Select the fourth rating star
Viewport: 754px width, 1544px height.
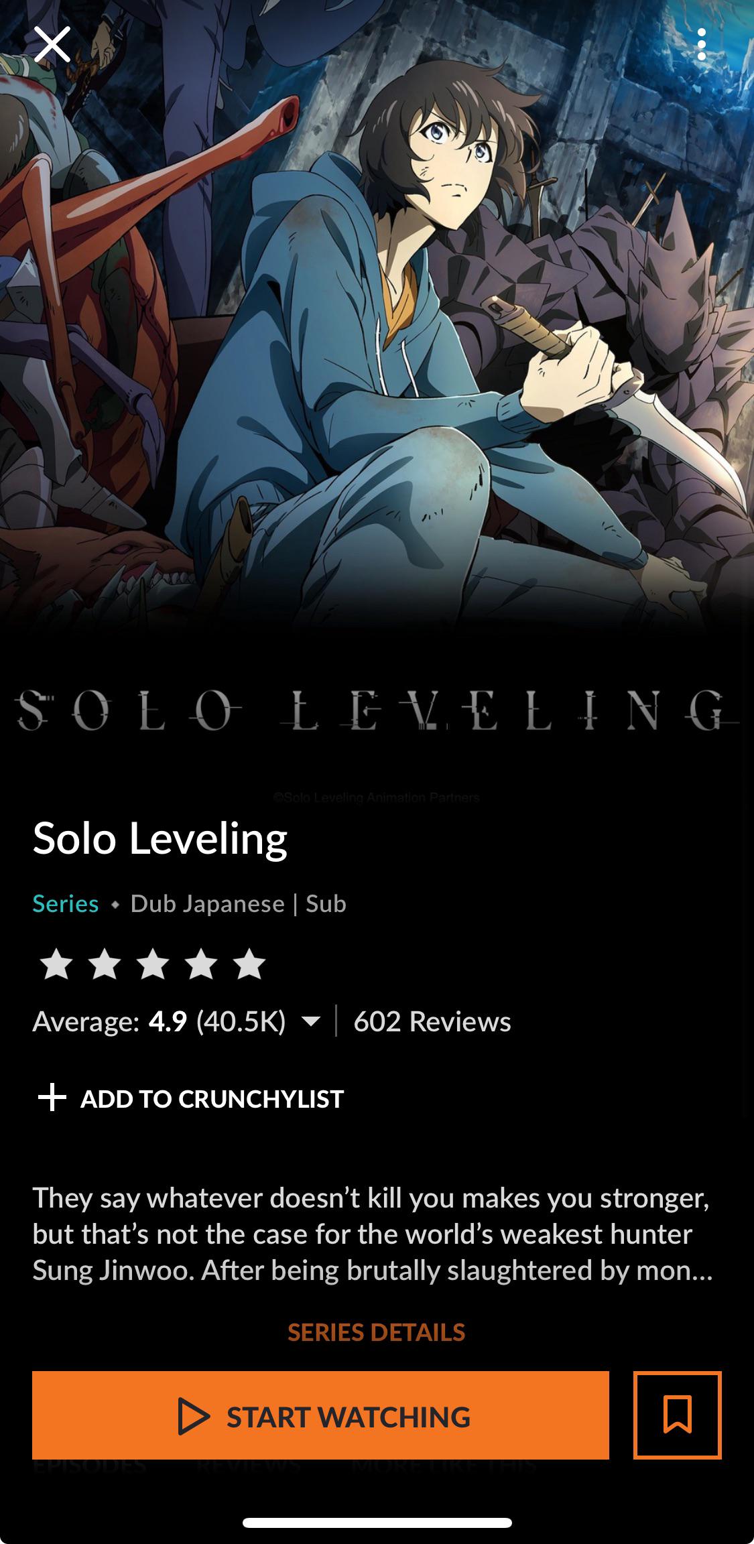[201, 964]
